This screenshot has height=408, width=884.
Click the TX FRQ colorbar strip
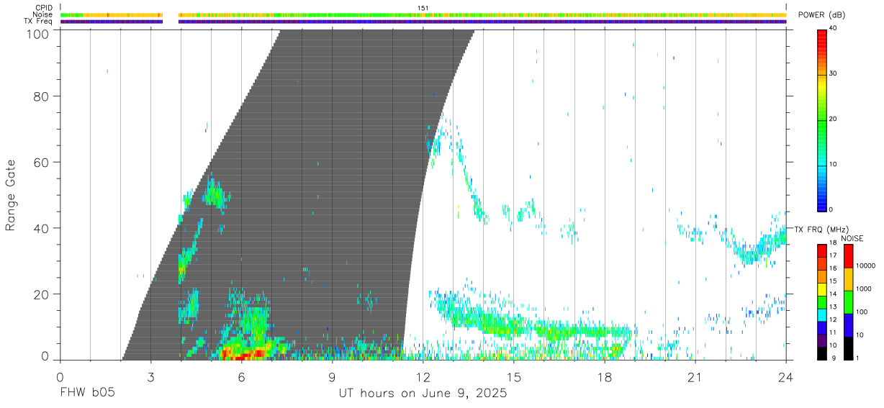coord(822,302)
